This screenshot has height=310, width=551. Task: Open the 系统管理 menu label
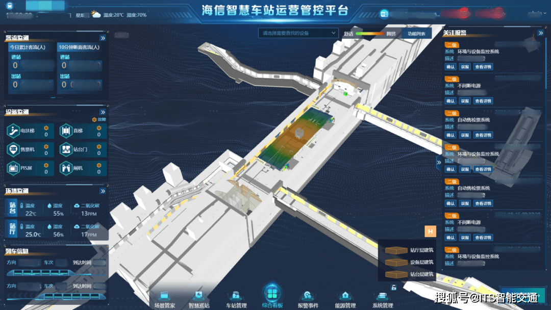[382, 305]
